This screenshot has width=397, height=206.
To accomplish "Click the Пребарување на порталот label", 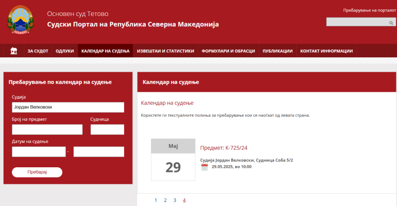I will (370, 10).
